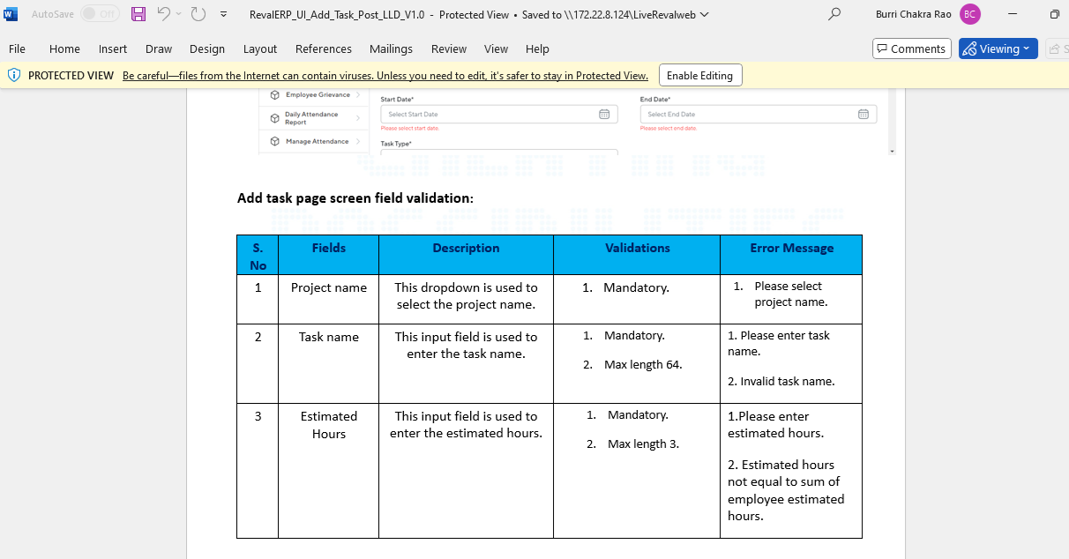Click the Select Start Date input field

pos(490,115)
